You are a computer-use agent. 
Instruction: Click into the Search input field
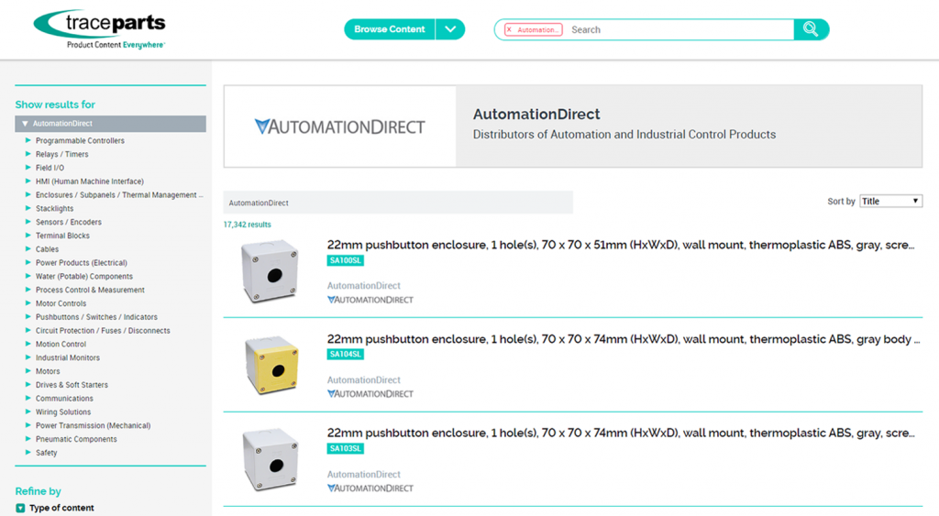(x=679, y=29)
